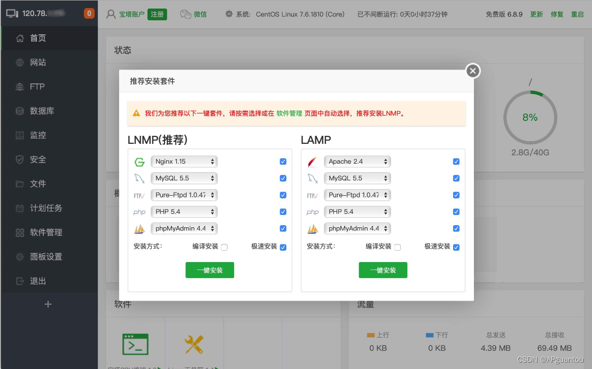Uncheck the Nginx 1.15 checkbox
The image size is (592, 369).
tap(283, 162)
